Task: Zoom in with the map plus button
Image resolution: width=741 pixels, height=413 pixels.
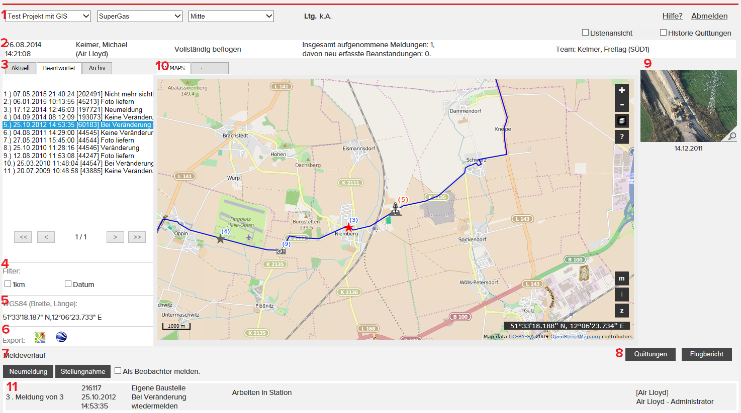Action: coord(622,90)
